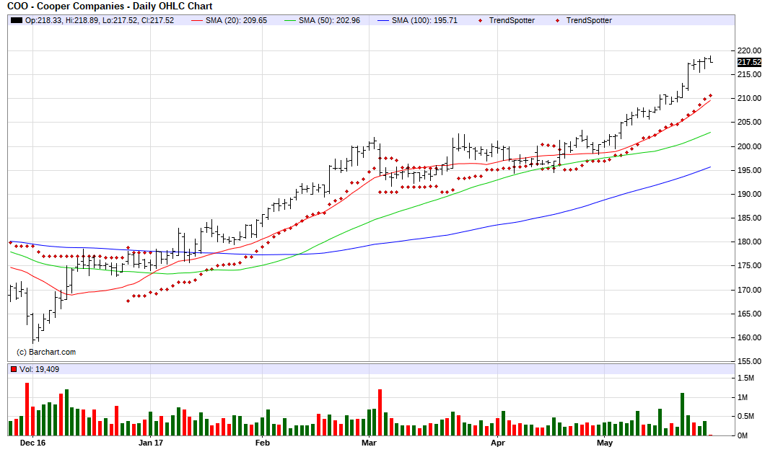Screen dimensions: 765x465
Task: Click the 1.5M volume axis label
Action: click(x=746, y=378)
